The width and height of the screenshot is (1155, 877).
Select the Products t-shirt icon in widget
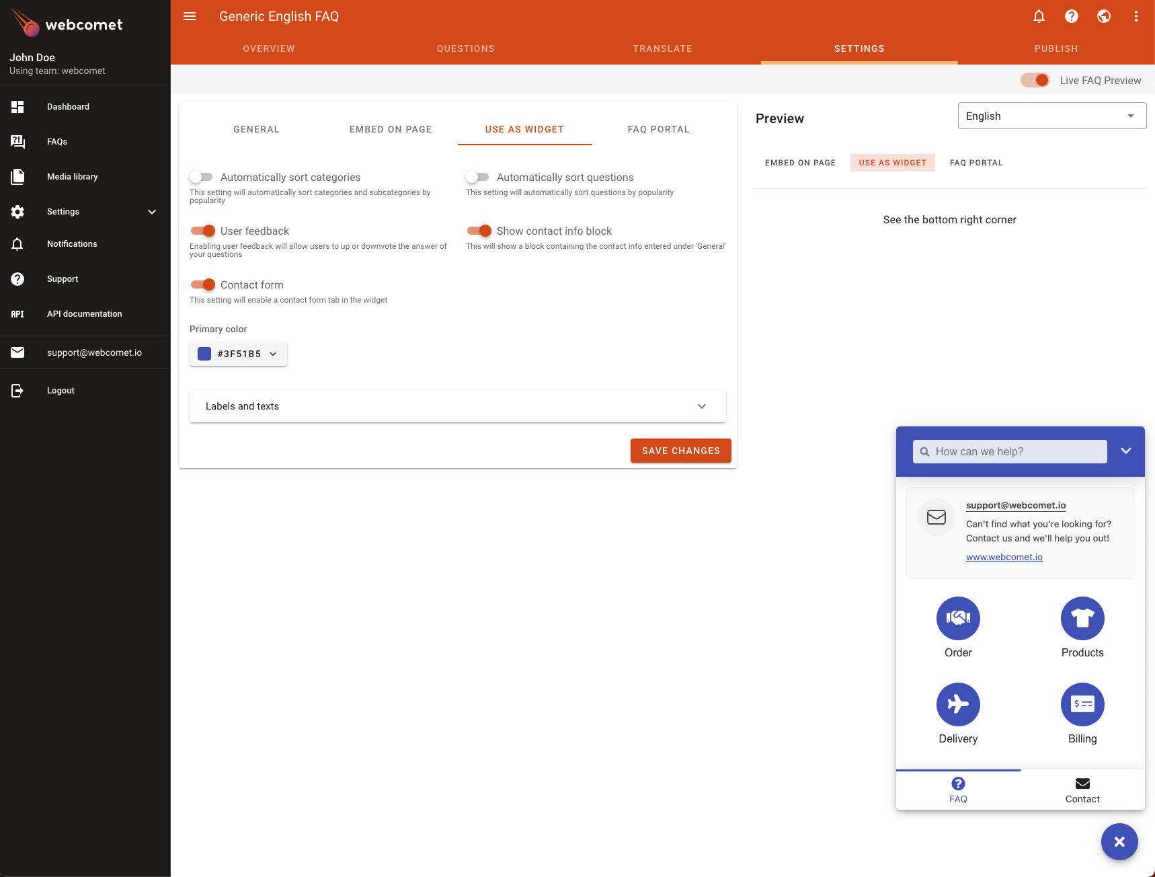click(1082, 618)
